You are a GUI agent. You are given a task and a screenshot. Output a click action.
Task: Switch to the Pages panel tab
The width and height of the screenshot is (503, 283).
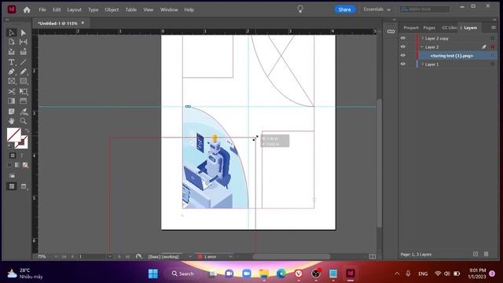click(429, 28)
